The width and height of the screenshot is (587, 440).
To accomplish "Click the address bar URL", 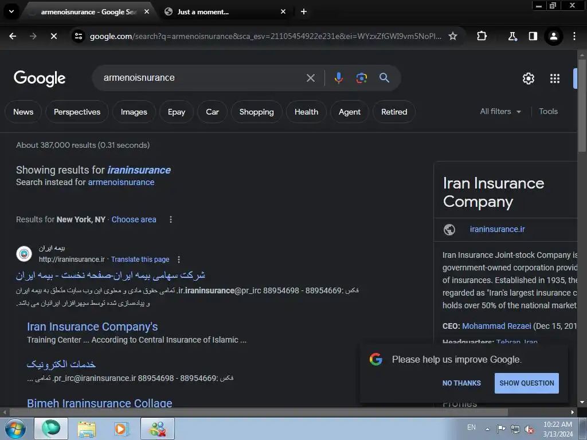I will tap(265, 36).
